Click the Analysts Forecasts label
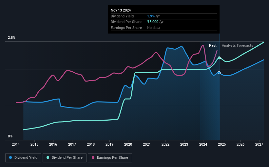Image resolution: width=269 pixels, height=167 pixels. [238, 45]
